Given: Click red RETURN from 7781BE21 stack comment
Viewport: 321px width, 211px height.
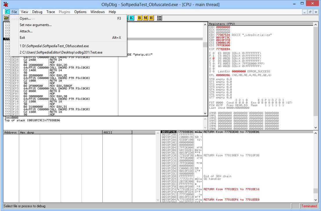Looking at the screenshot, I should point(231,189).
